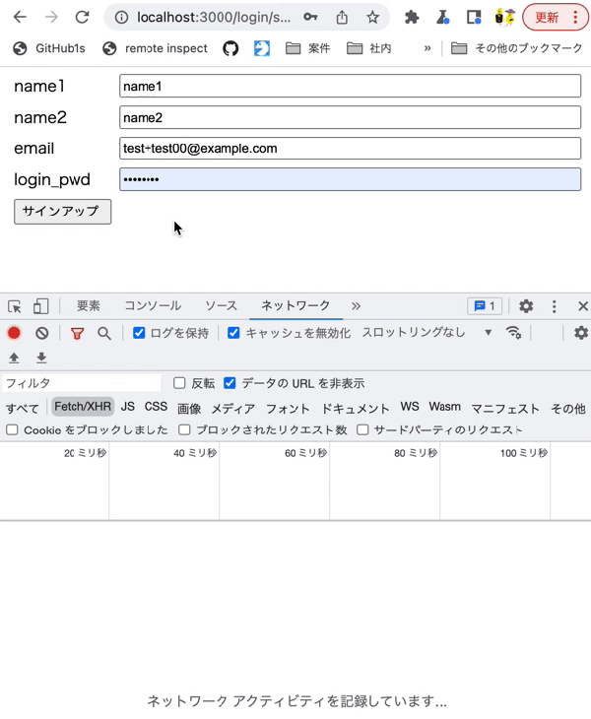The height and width of the screenshot is (719, 591).
Task: Select the ドキュメント request type filter
Action: click(x=356, y=408)
